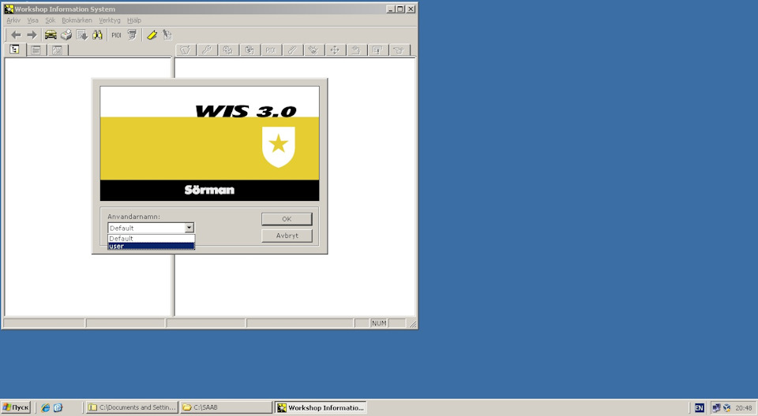Image resolution: width=758 pixels, height=416 pixels.
Task: Open the twin gears icon tab
Action: click(x=228, y=50)
